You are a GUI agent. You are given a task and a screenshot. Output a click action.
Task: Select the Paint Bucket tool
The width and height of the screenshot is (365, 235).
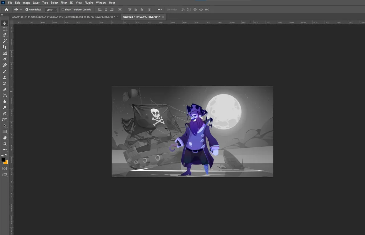click(5, 95)
